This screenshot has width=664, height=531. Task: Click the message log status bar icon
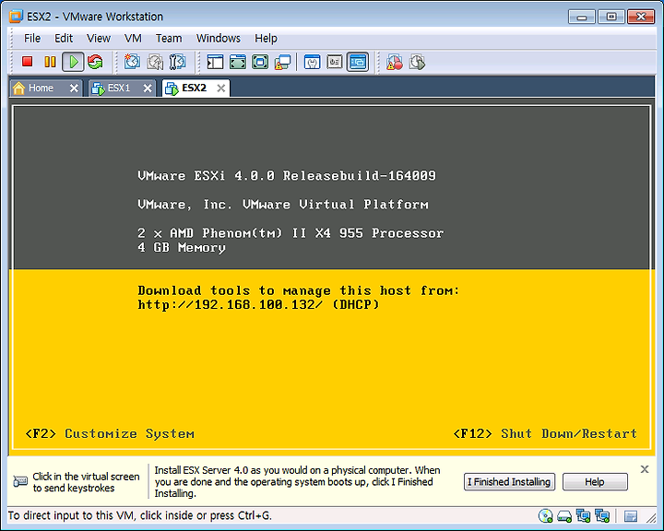coord(631,516)
